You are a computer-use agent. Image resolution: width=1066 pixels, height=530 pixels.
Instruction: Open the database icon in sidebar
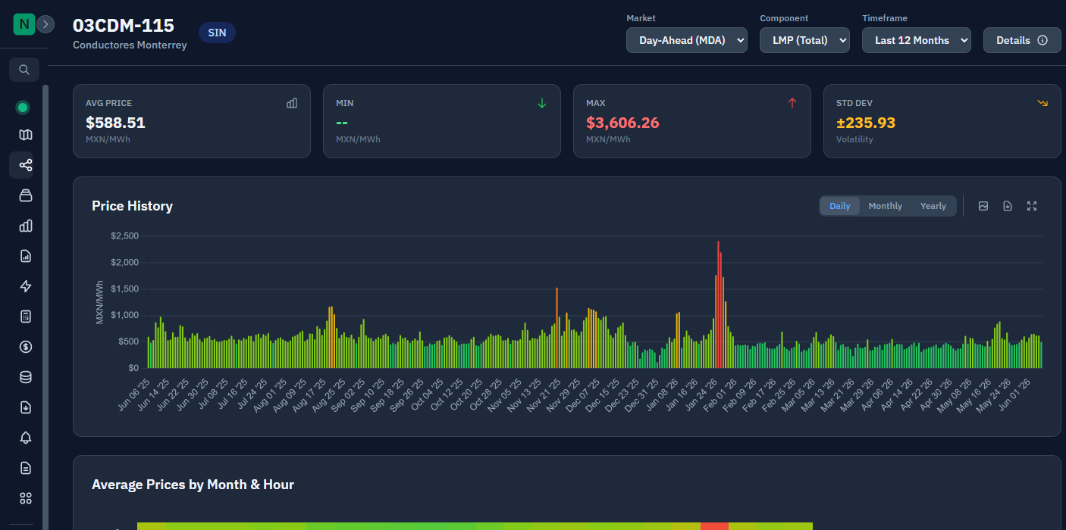point(26,377)
